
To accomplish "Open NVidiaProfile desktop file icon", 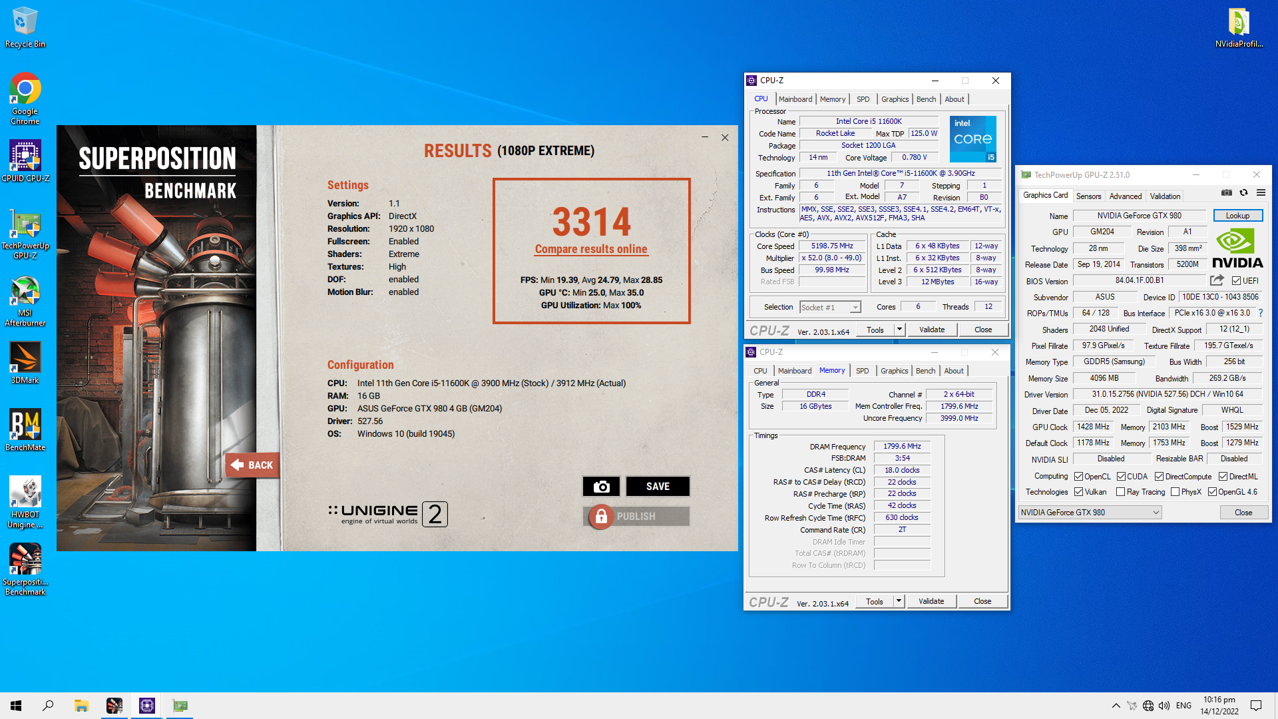I will coord(1238,27).
